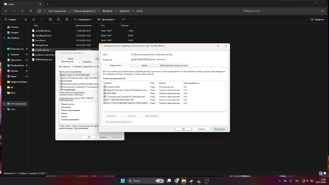Screen dimensions: 329x185
Task: Expand the Сеть tree node
Action: pyautogui.click(x=4, y=109)
